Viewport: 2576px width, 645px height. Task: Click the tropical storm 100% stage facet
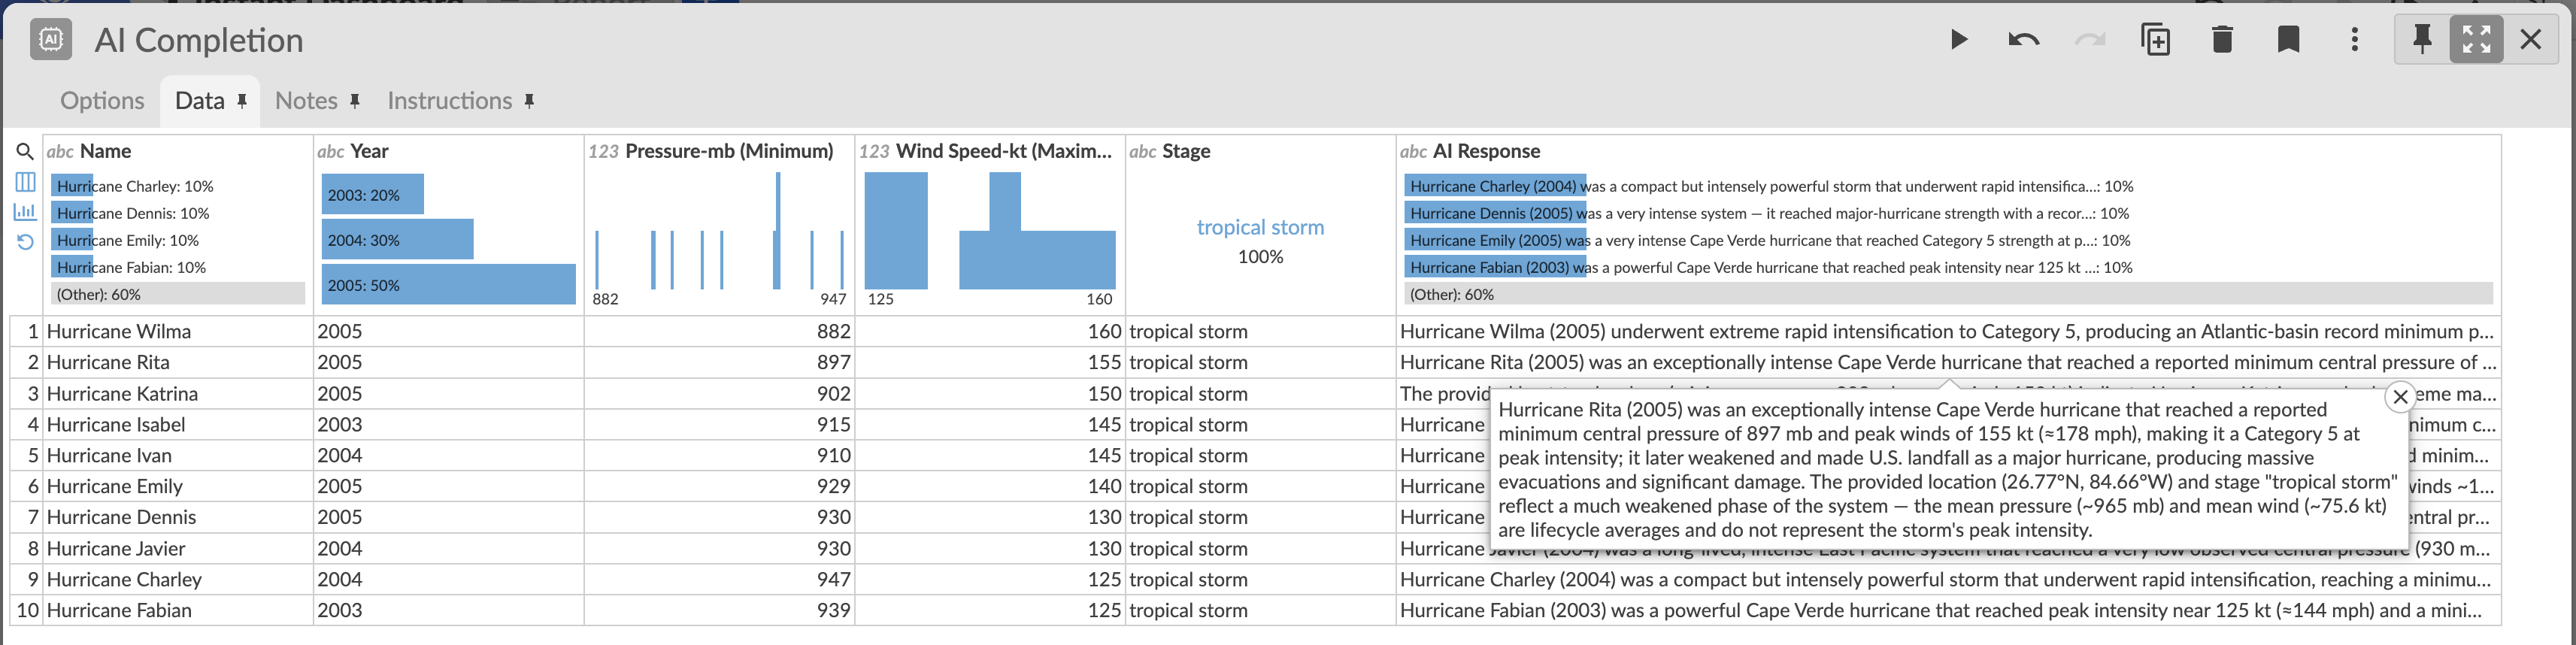1260,241
